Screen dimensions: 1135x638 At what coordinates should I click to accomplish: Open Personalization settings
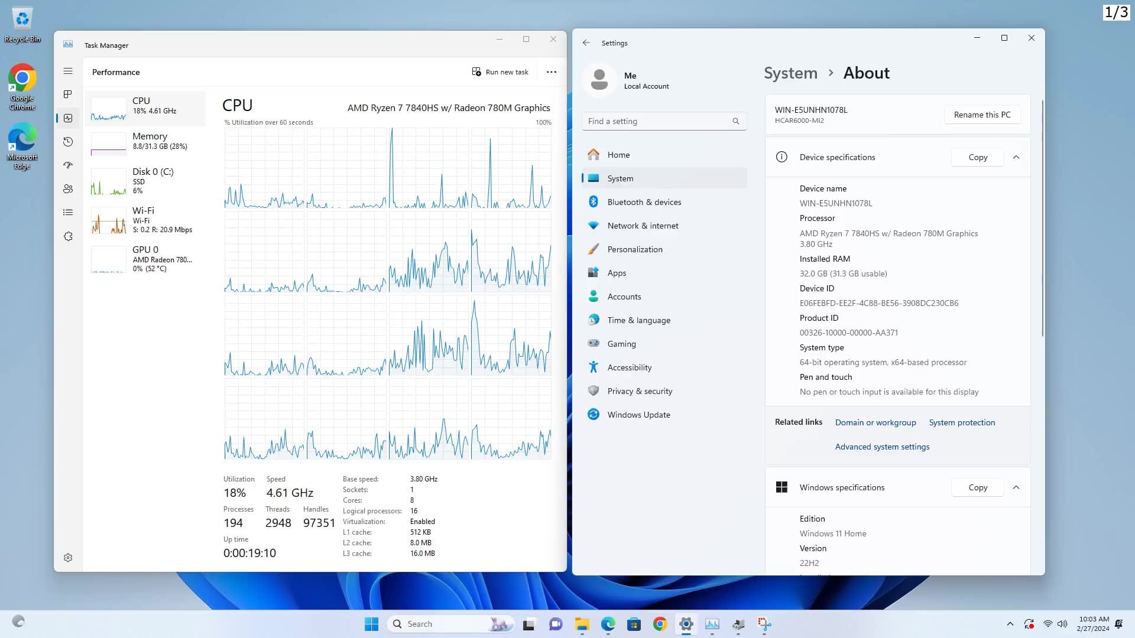tap(664, 249)
